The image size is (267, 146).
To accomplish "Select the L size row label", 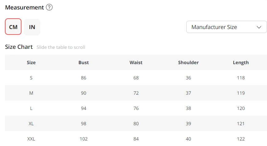I will 31,108.
